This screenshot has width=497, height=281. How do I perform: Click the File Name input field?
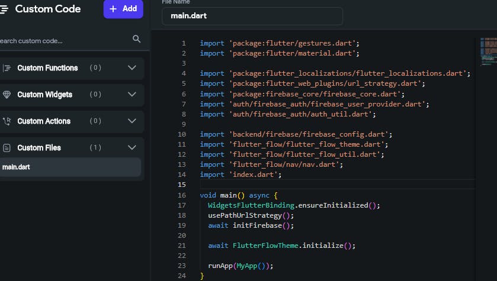coord(252,16)
